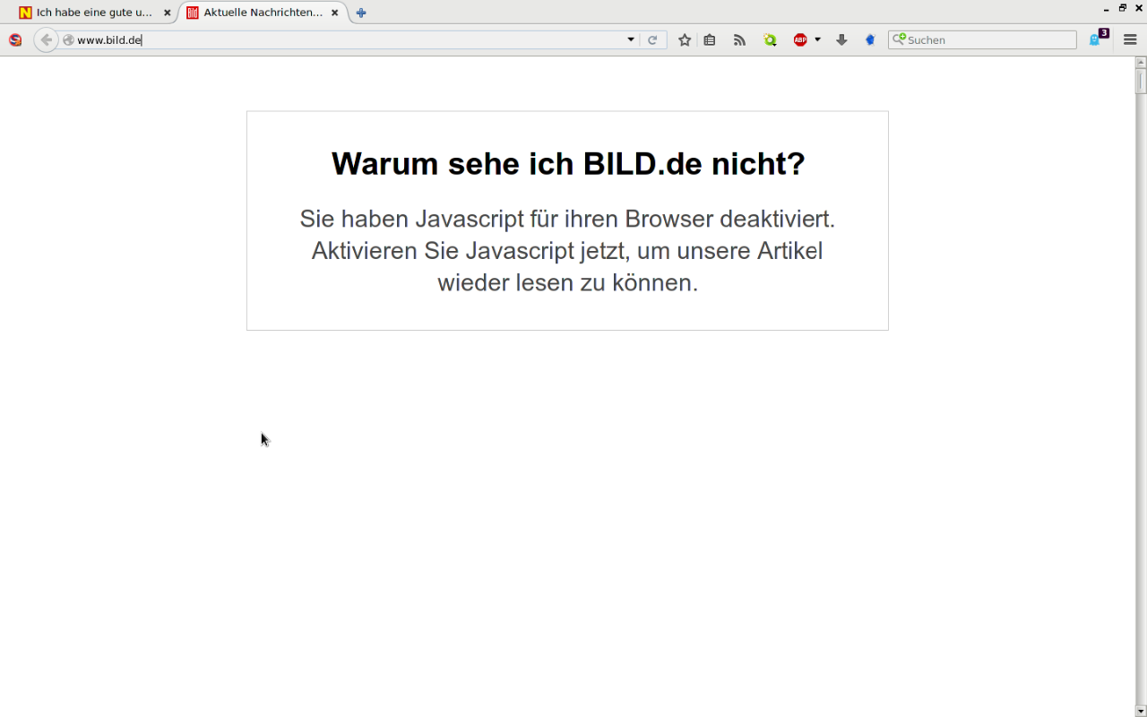Click the heading 'Warum sehe ich BILD.de nicht?'

click(x=568, y=164)
